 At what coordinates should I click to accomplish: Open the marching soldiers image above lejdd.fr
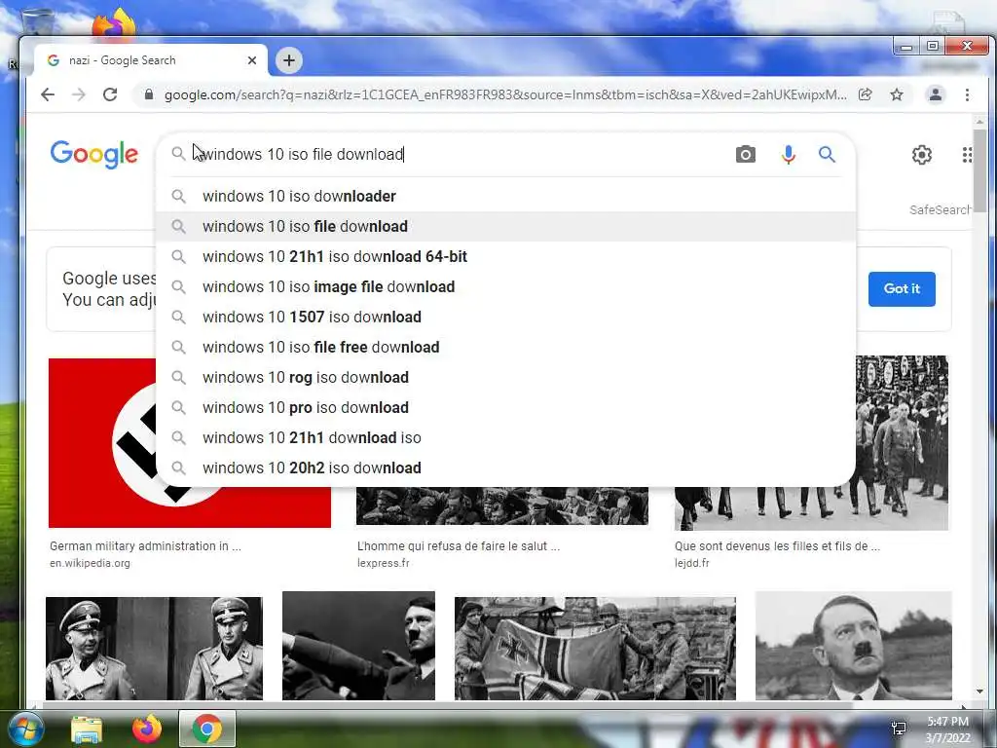[x=902, y=443]
